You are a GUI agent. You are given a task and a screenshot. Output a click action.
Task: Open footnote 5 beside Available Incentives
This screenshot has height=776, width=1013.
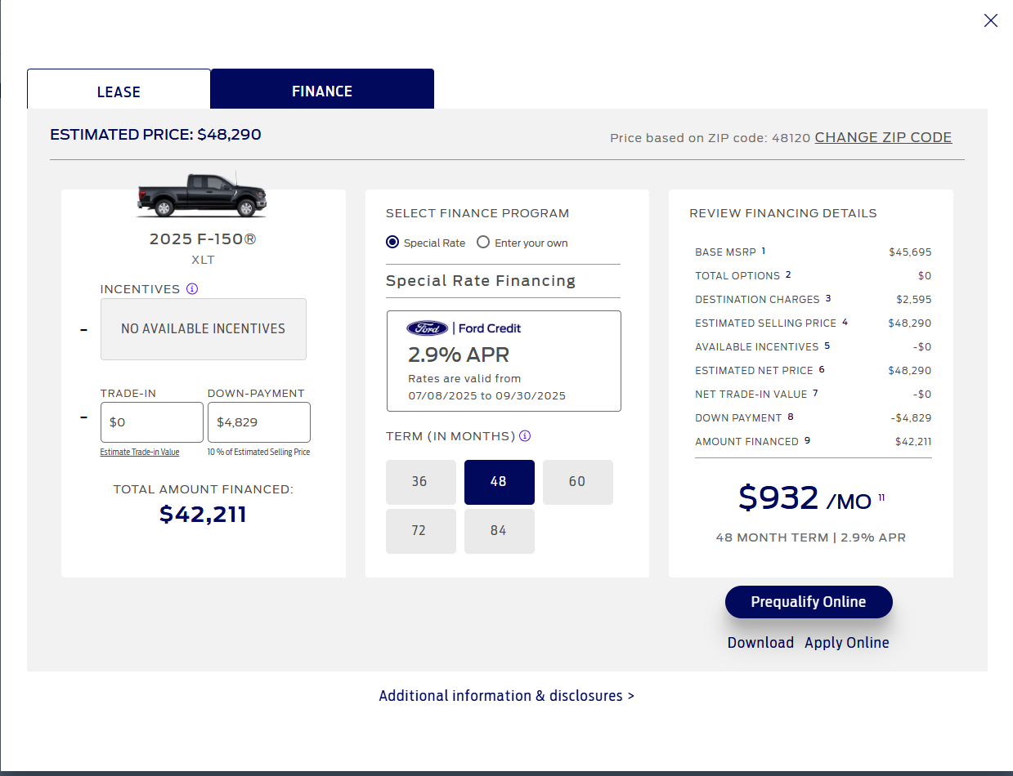click(x=827, y=346)
